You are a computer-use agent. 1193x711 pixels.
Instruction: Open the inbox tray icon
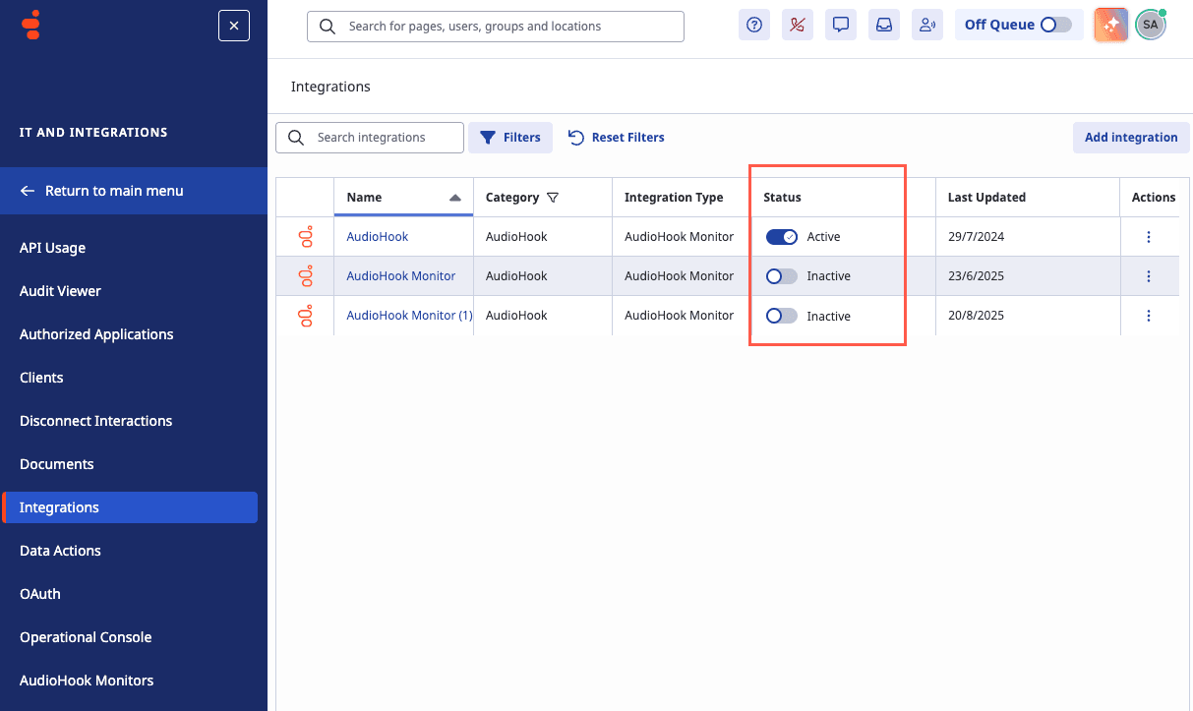click(x=884, y=26)
